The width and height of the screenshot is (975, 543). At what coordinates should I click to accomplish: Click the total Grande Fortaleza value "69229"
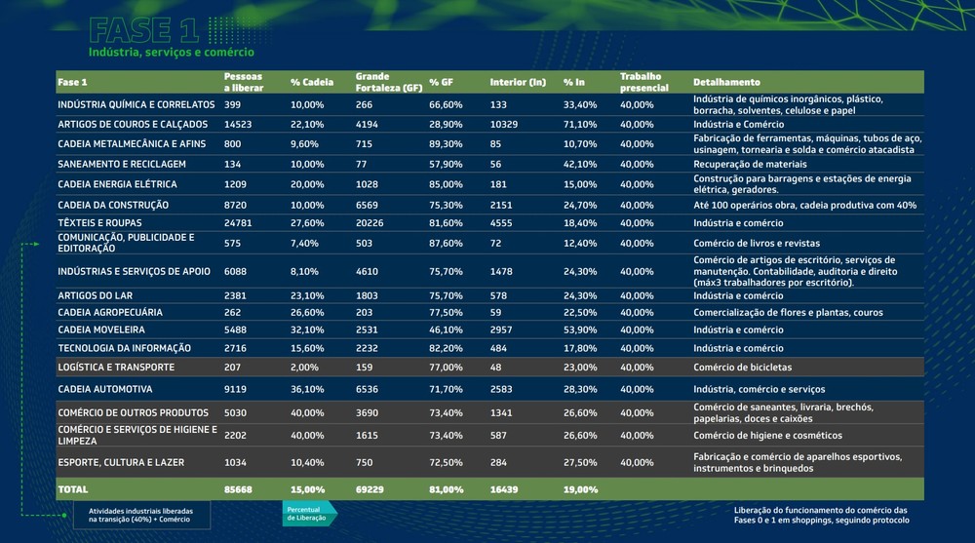coord(370,489)
